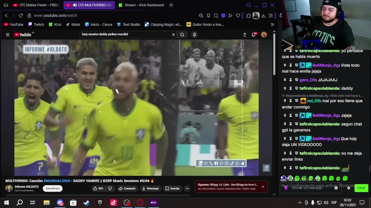
Task: Go to YouTube home via the logo
Action: [23, 35]
